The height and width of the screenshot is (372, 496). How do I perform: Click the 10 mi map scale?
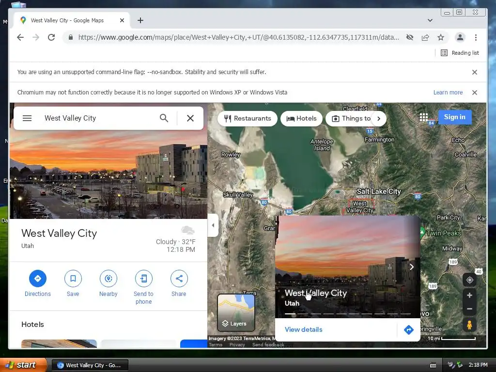click(x=452, y=339)
